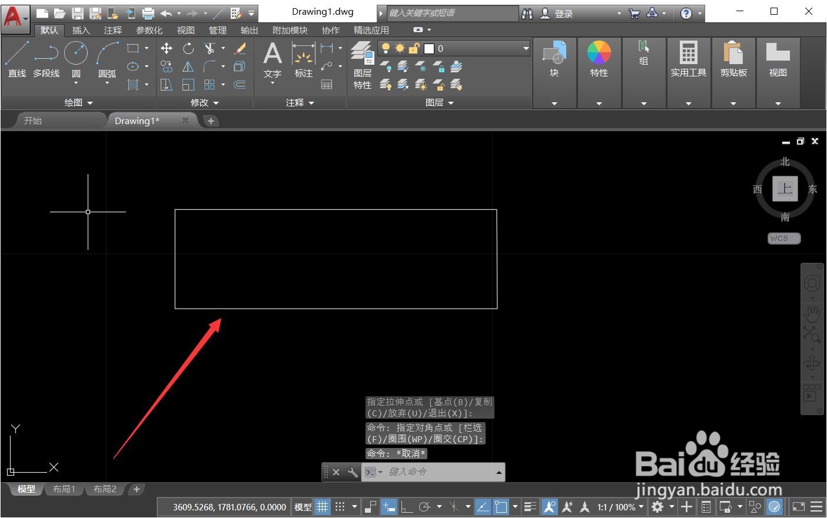This screenshot has height=518, width=827.
Task: Expand the Layers (图层) panel
Action: 440,102
